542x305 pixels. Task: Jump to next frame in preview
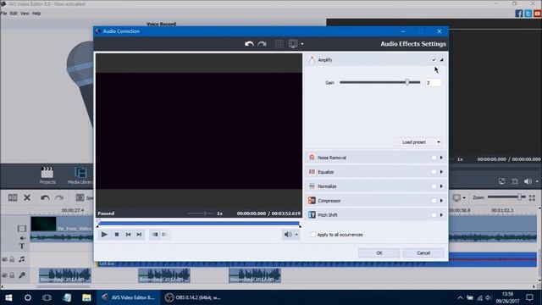point(139,235)
